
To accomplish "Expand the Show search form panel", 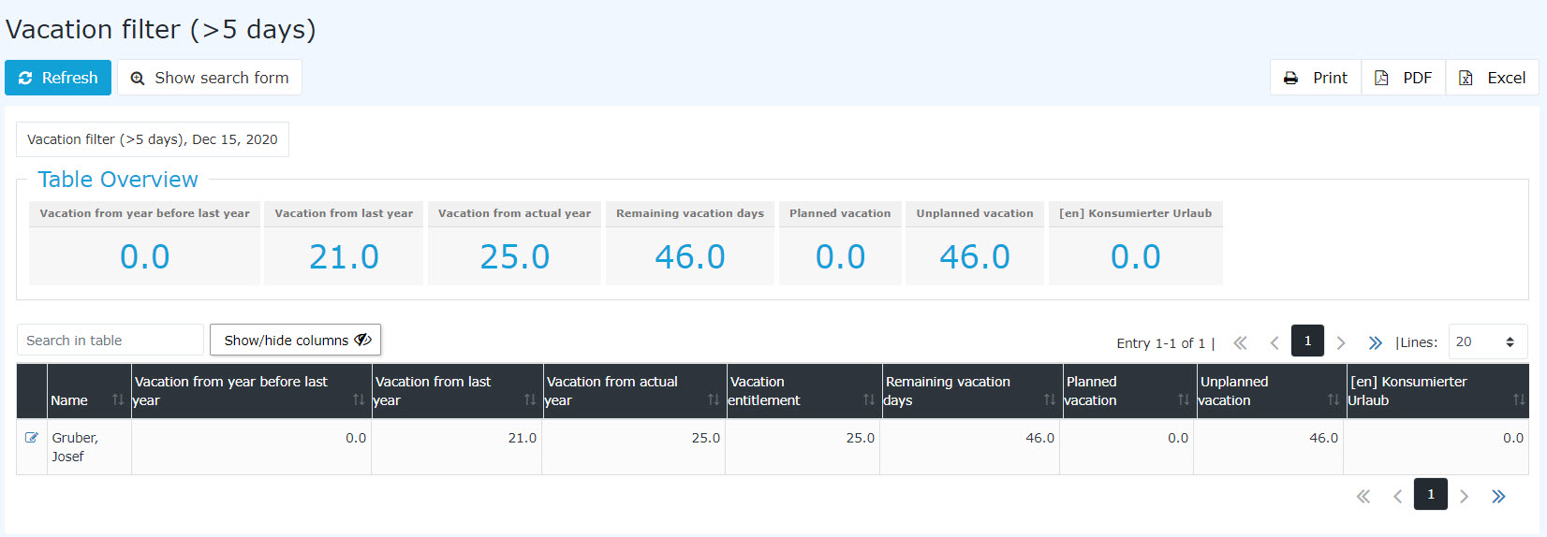I will coord(210,78).
